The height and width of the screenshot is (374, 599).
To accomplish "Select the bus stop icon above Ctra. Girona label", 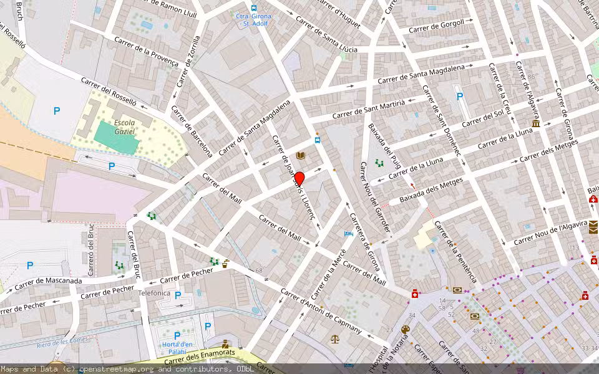I will click(254, 7).
